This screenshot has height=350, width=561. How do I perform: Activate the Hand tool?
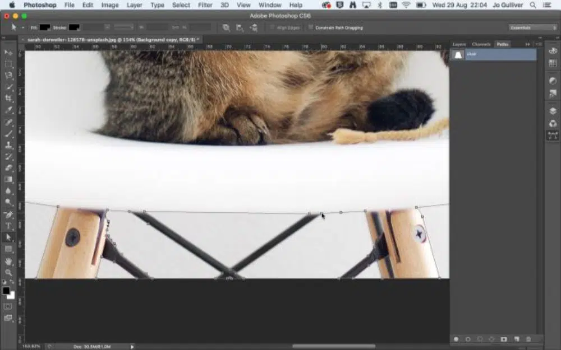[9, 261]
